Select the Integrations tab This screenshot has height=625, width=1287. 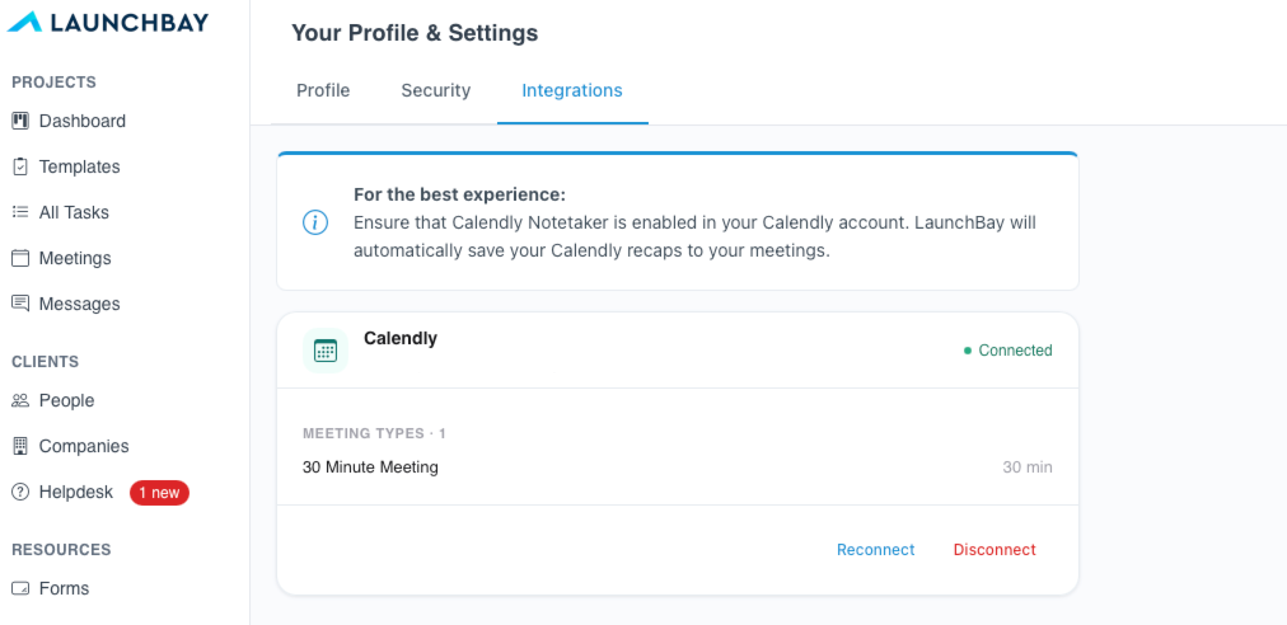[x=572, y=90]
